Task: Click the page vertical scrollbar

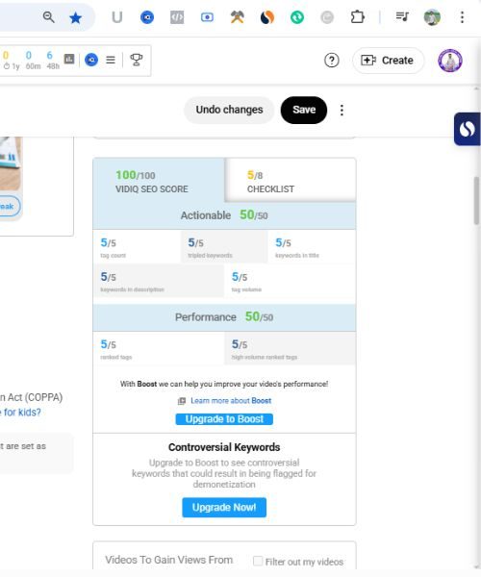Action: click(x=476, y=201)
